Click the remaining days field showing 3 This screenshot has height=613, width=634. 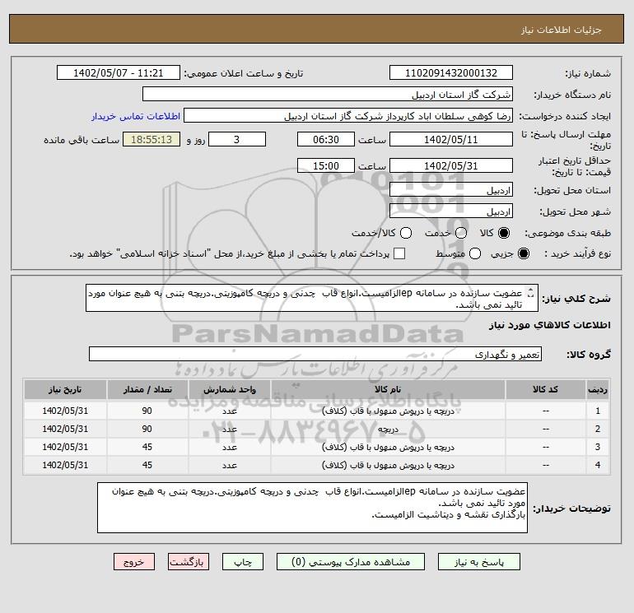237,139
